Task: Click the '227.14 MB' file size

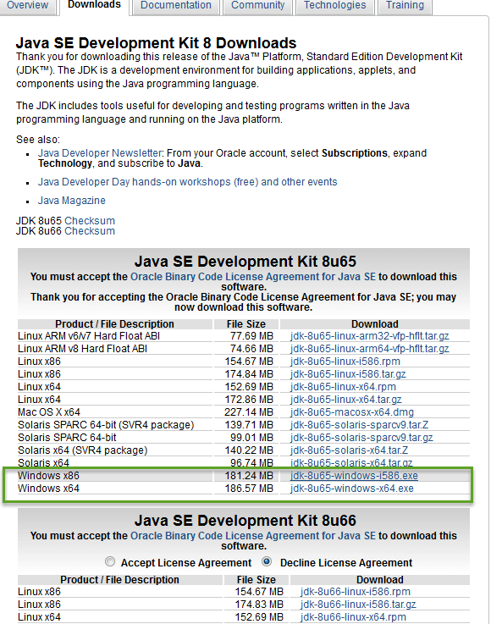Action: [x=249, y=412]
